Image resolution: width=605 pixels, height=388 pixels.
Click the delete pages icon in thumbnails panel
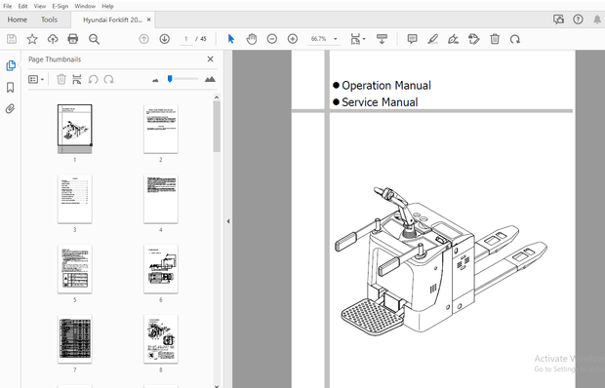pyautogui.click(x=60, y=79)
